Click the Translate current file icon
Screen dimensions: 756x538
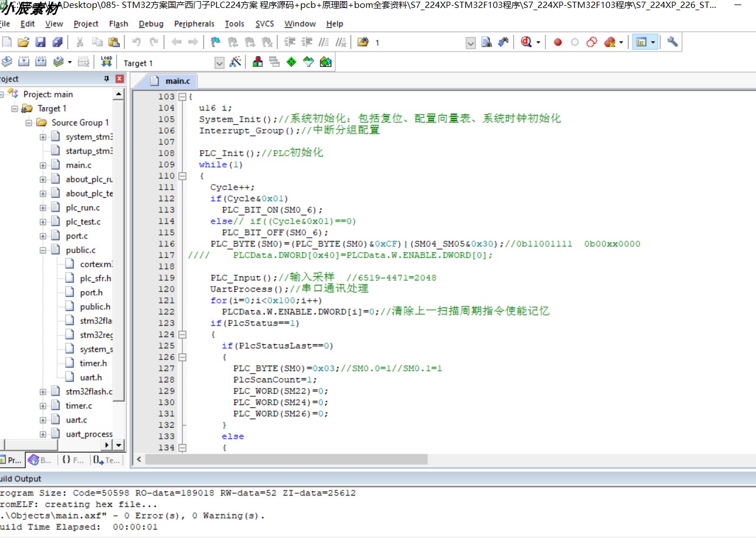coord(7,62)
